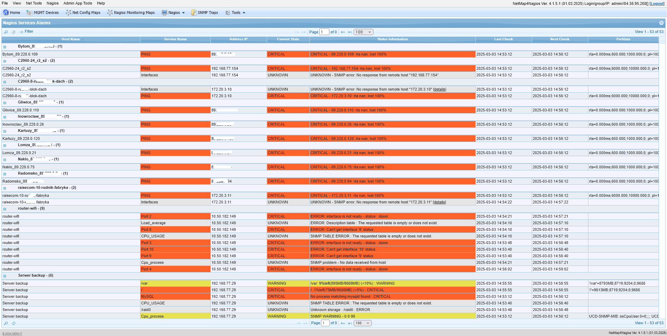Click the Home globe icon

[x=6, y=12]
